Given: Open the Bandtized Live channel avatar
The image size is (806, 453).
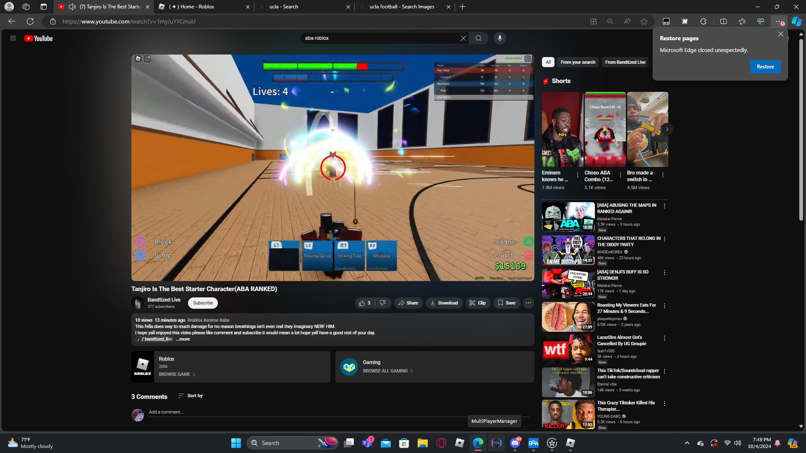Looking at the screenshot, I should tap(138, 303).
